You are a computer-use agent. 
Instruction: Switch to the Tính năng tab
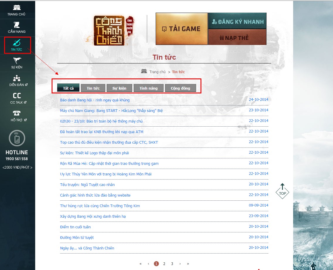(x=148, y=88)
